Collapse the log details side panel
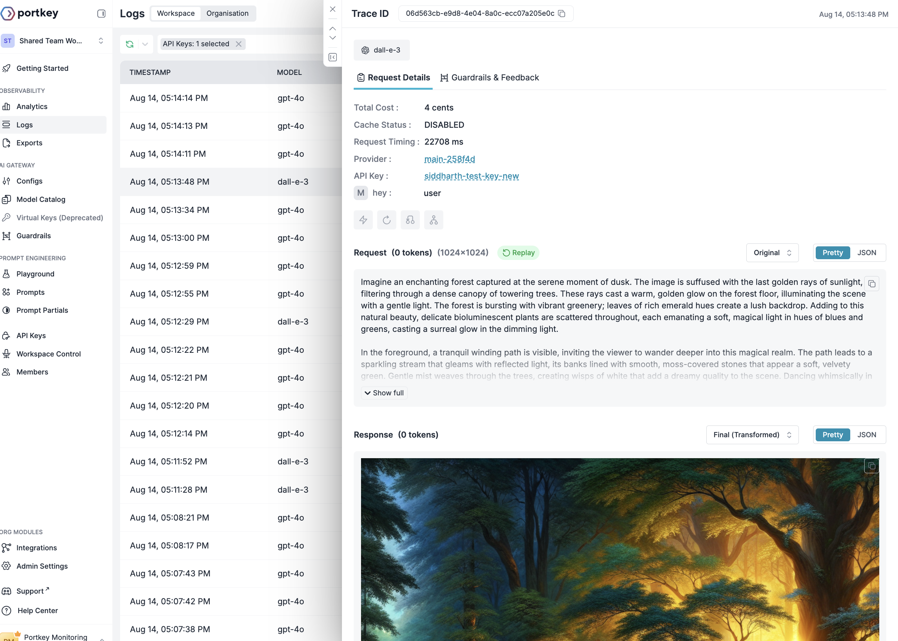This screenshot has width=898, height=641. tap(332, 57)
